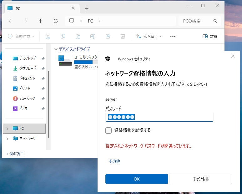Viewport: 242px width, 194px height.
Task: Click the Cut scissors icon
Action: [48, 36]
